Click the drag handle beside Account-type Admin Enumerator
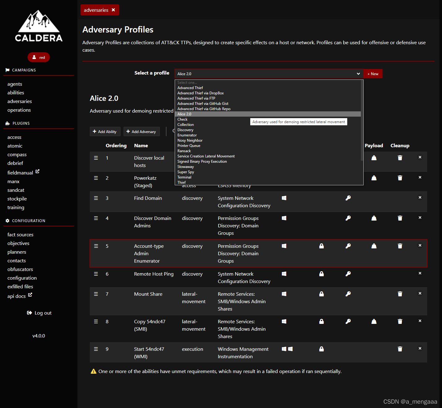The width and height of the screenshot is (442, 408). coord(96,246)
